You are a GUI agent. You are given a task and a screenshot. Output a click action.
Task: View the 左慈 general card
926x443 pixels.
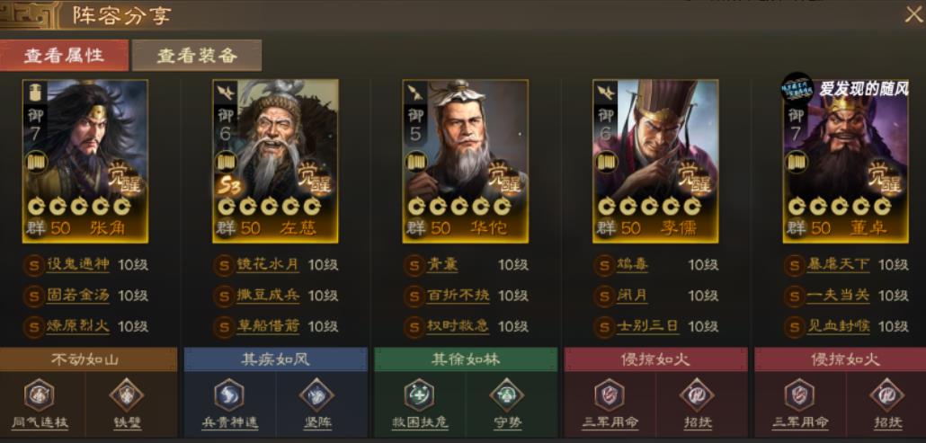pyautogui.click(x=275, y=161)
